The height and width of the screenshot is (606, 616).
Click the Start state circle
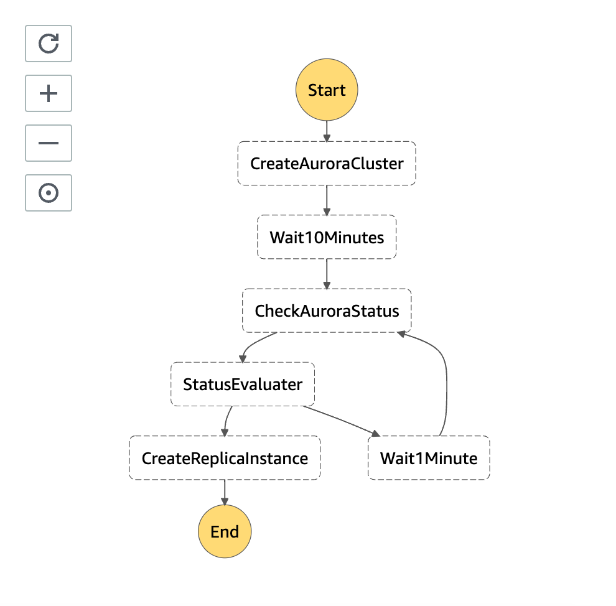[x=327, y=90]
